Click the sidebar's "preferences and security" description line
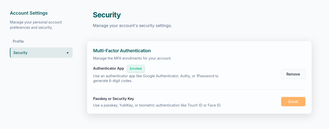Image resolution: width=329 pixels, height=129 pixels. (x=31, y=28)
